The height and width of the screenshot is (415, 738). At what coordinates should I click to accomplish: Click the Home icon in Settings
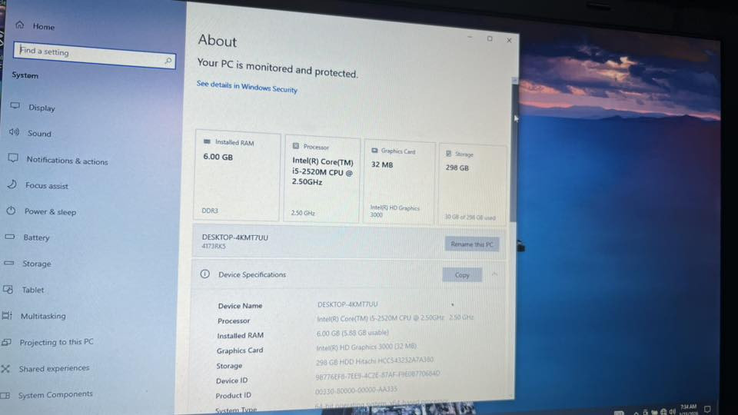[x=19, y=25]
